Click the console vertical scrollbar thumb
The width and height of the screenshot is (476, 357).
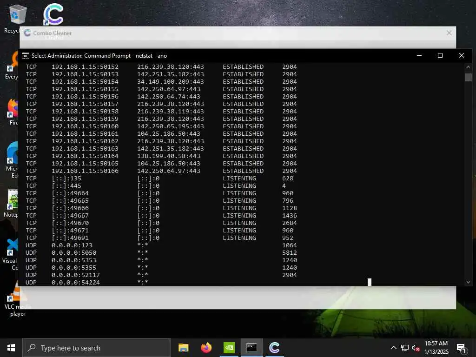coord(468,77)
